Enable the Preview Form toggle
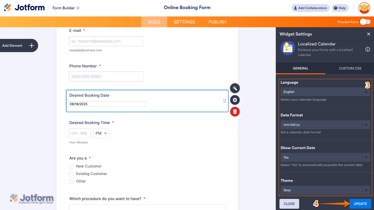Screen dimensions: 374x210 (x=366, y=22)
